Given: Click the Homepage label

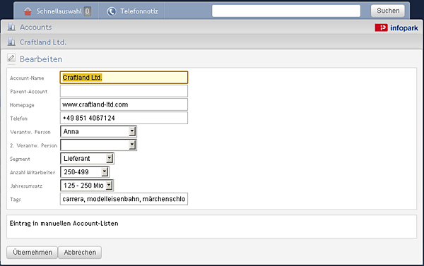Looking at the screenshot, I should tap(22, 105).
